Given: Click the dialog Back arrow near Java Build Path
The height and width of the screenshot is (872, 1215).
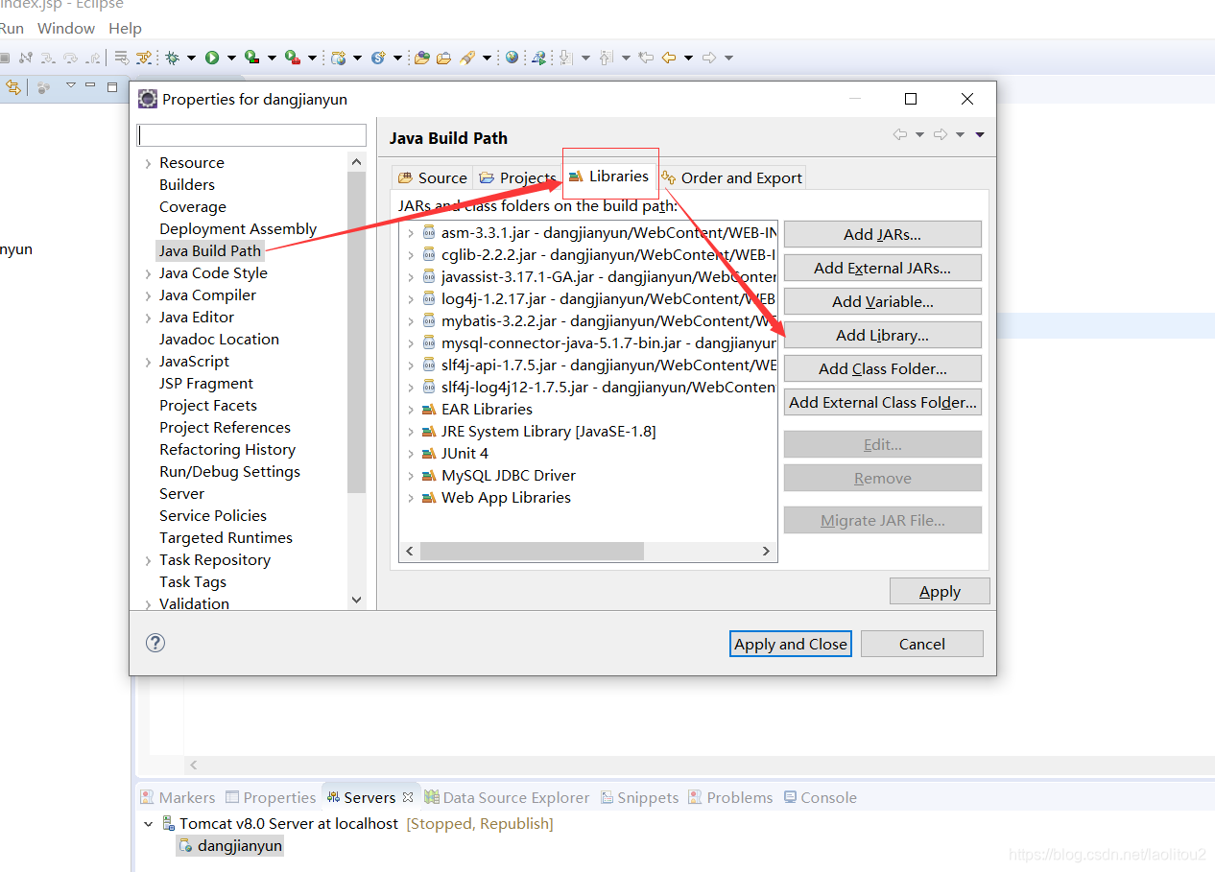Looking at the screenshot, I should coord(900,134).
